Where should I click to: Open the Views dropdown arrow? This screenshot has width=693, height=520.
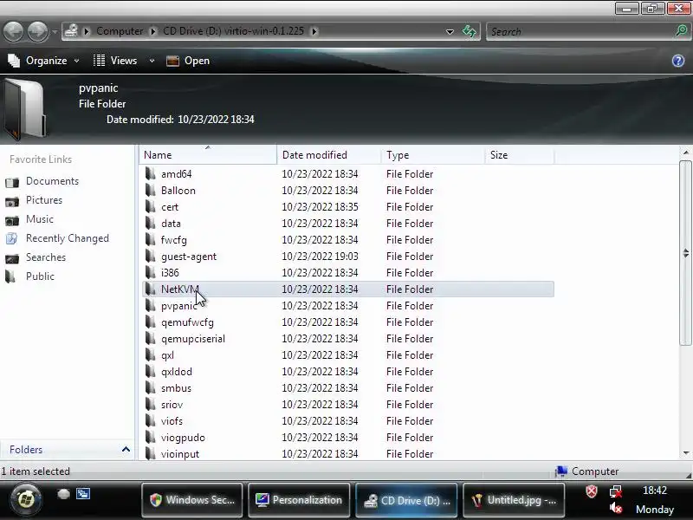tap(152, 61)
